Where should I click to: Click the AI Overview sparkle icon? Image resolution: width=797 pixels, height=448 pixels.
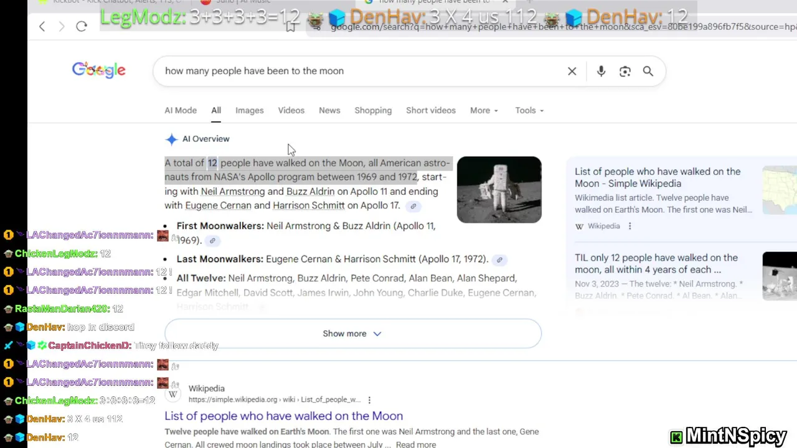(x=171, y=139)
